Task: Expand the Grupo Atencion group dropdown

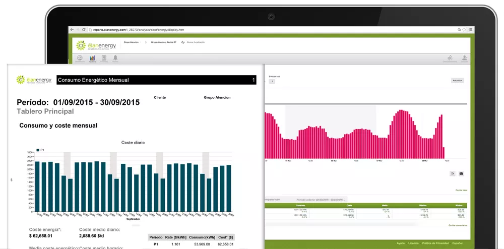Action: [x=133, y=42]
